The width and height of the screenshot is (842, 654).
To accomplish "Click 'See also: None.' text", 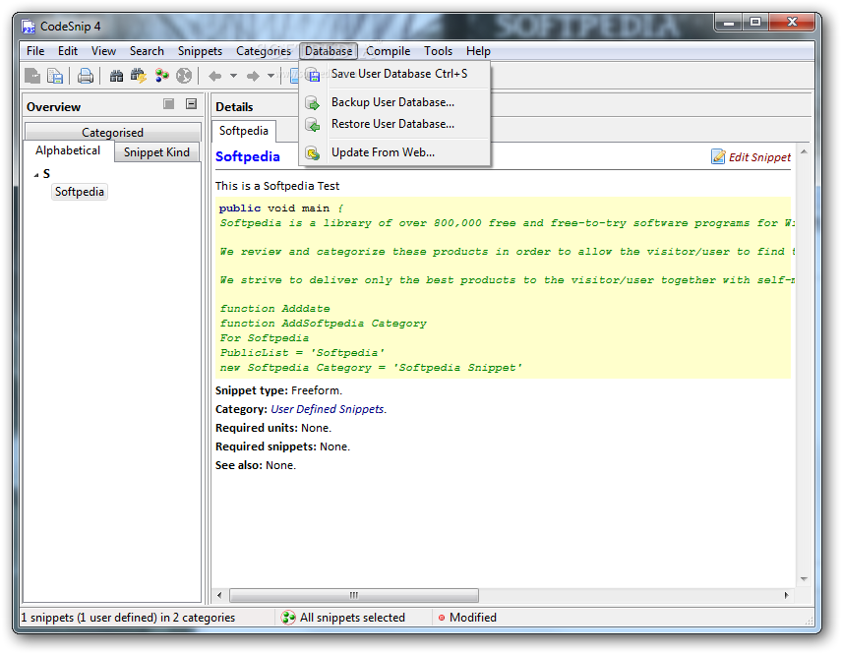I will pyautogui.click(x=256, y=465).
